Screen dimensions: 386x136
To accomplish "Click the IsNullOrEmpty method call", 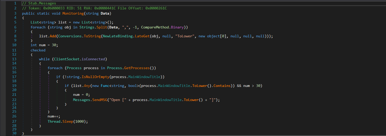I will [95, 77].
